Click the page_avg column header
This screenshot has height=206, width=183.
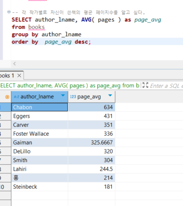point(91,97)
